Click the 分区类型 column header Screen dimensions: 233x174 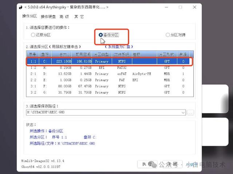tap(102, 54)
